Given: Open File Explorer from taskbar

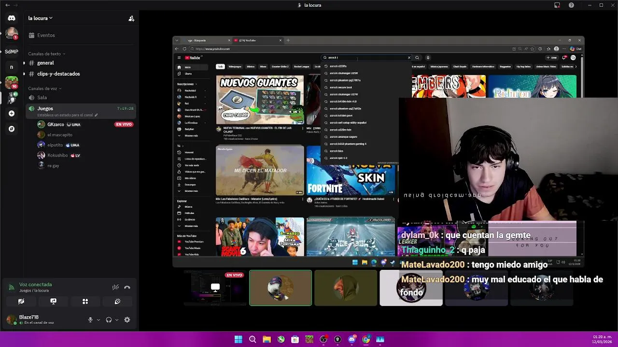Looking at the screenshot, I should pyautogui.click(x=267, y=339).
